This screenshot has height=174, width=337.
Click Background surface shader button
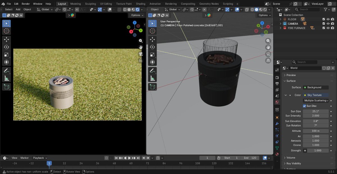pyautogui.click(x=316, y=87)
